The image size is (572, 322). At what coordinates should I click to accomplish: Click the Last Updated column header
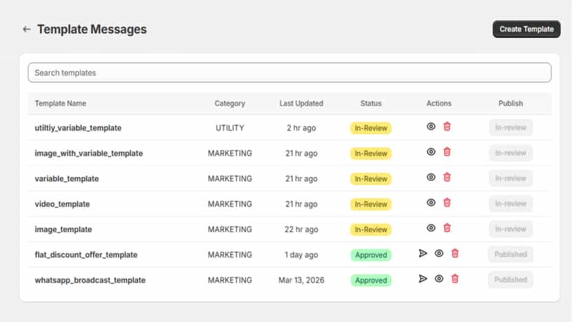click(x=301, y=104)
